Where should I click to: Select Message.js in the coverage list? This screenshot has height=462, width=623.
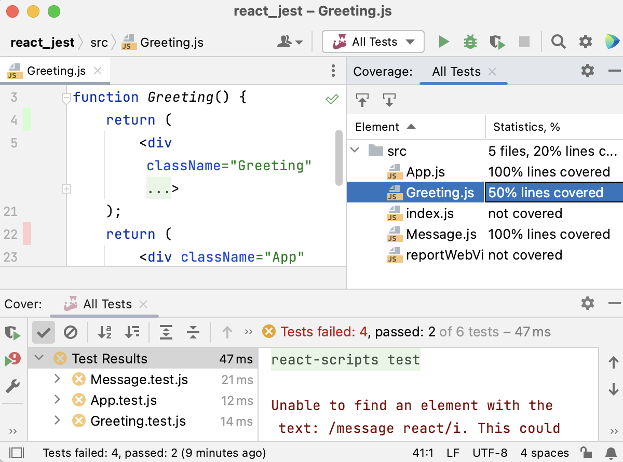[441, 234]
